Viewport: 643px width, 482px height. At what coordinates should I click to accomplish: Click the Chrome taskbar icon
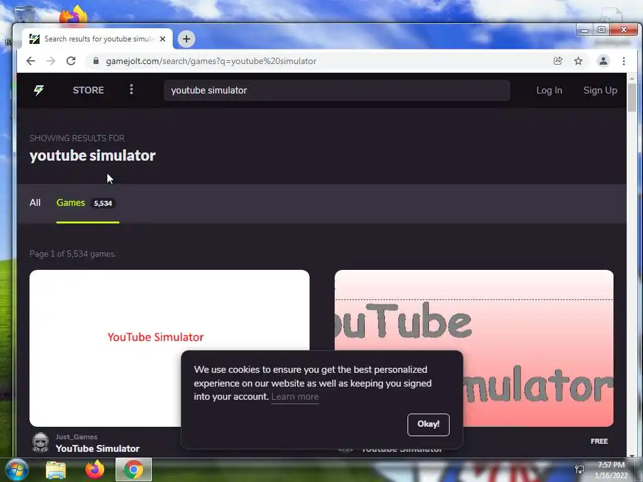[x=134, y=469]
